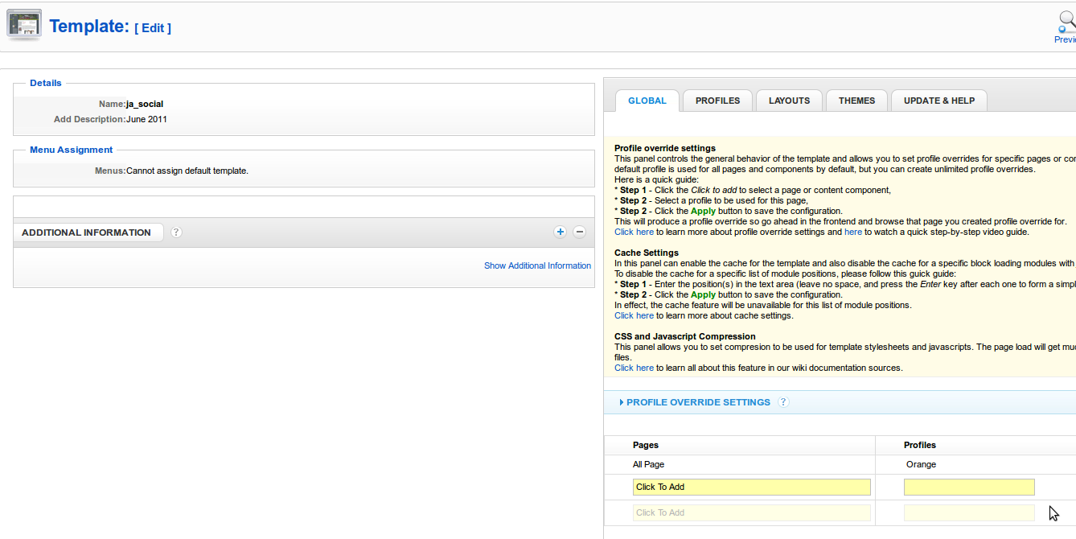Open the Profiles tab
Viewport: 1076px width, 539px height.
click(717, 101)
